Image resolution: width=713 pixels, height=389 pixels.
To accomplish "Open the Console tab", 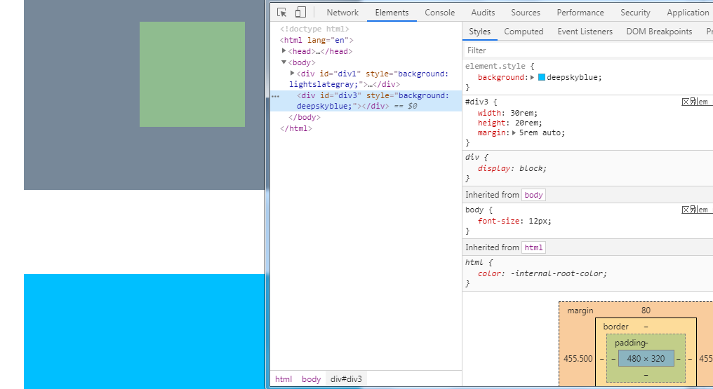I will [x=440, y=13].
